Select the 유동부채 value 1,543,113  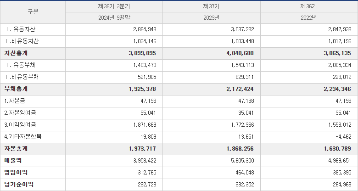(x=242, y=65)
